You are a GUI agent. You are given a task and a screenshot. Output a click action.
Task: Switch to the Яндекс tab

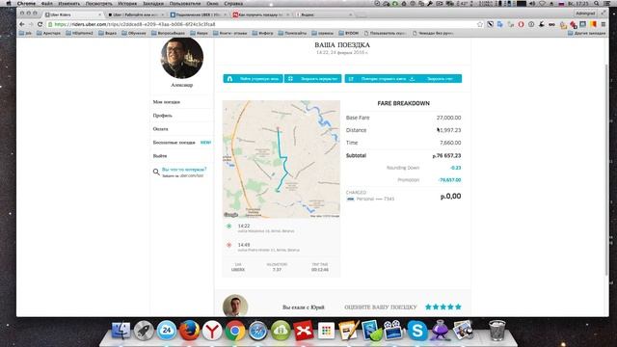point(325,14)
